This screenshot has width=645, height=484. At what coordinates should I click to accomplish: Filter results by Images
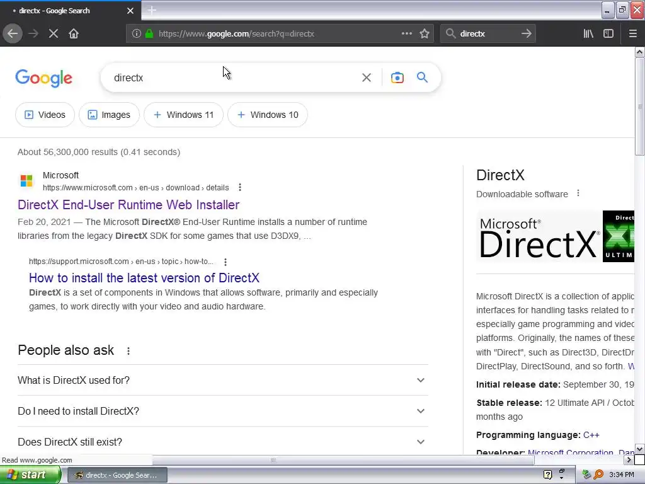pyautogui.click(x=109, y=115)
